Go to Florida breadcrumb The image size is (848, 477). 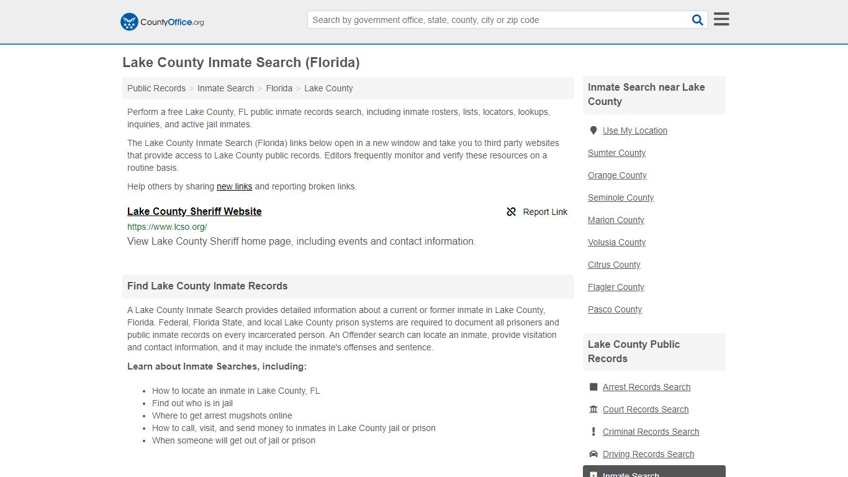(279, 88)
